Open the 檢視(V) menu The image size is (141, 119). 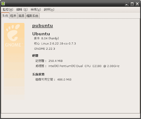[36, 9]
